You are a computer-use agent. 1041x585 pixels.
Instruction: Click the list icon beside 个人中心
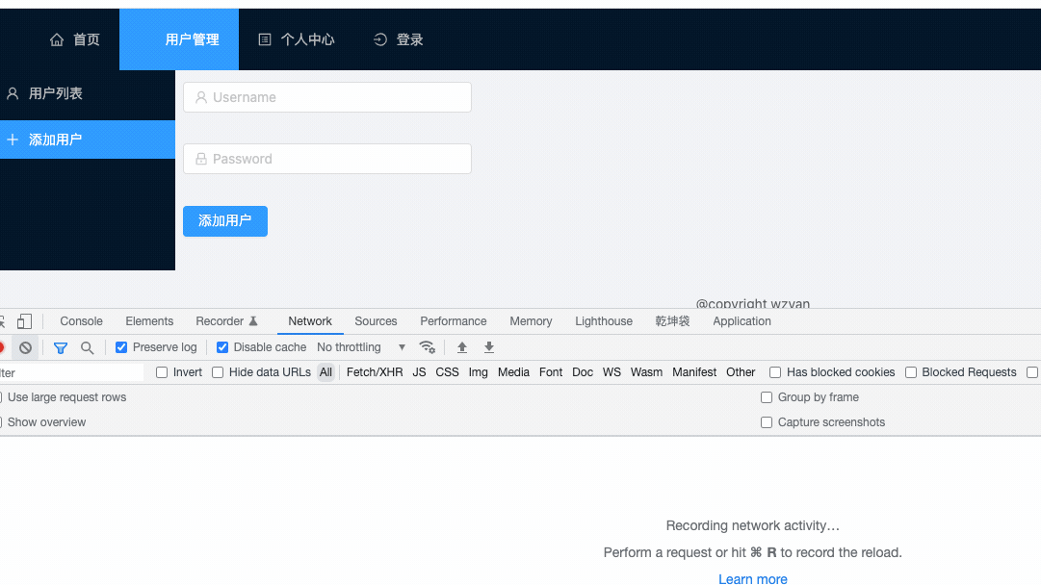264,39
